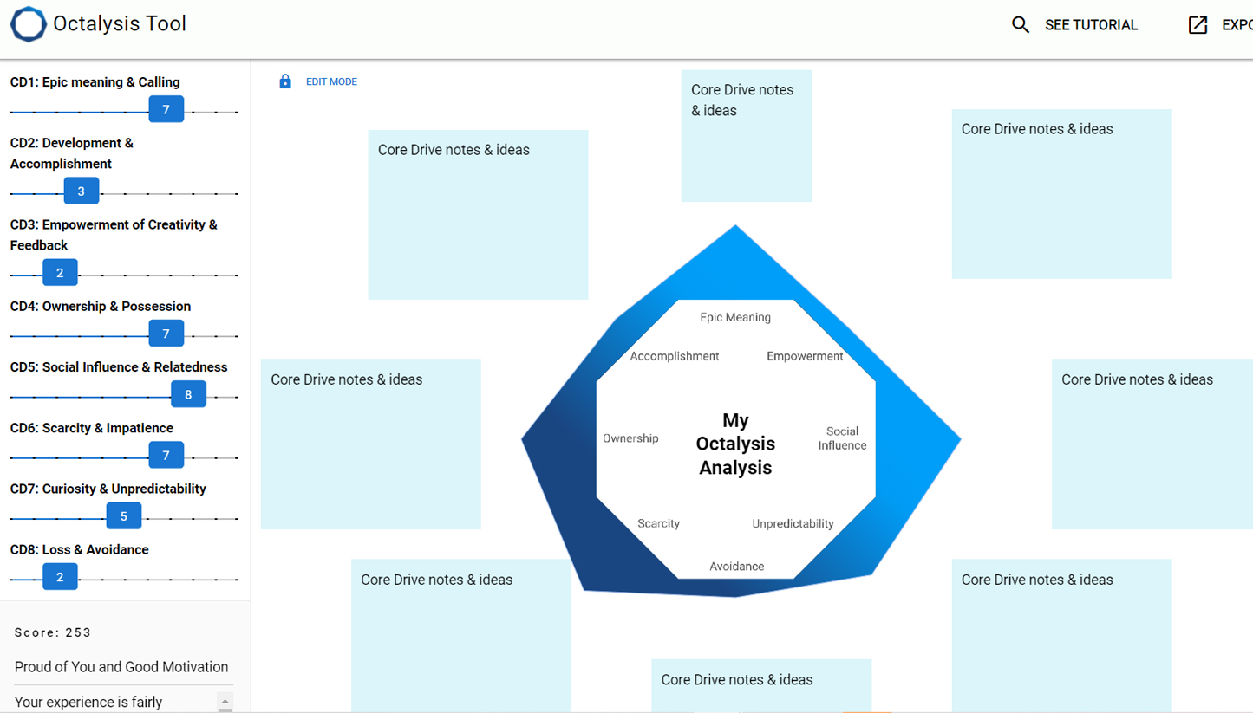Click the Score: 253 text

pyautogui.click(x=53, y=632)
